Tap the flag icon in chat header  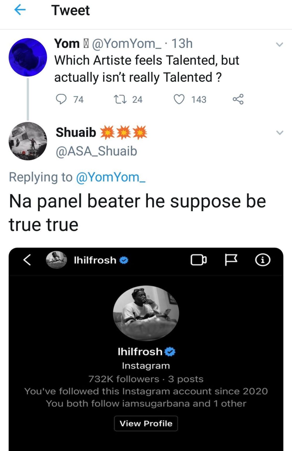pyautogui.click(x=231, y=260)
